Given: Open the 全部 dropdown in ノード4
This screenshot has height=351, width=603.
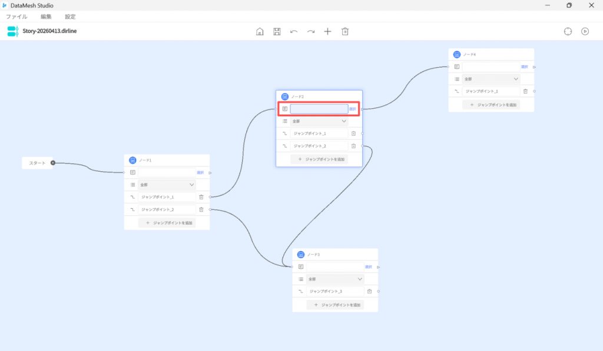Looking at the screenshot, I should pyautogui.click(x=491, y=79).
